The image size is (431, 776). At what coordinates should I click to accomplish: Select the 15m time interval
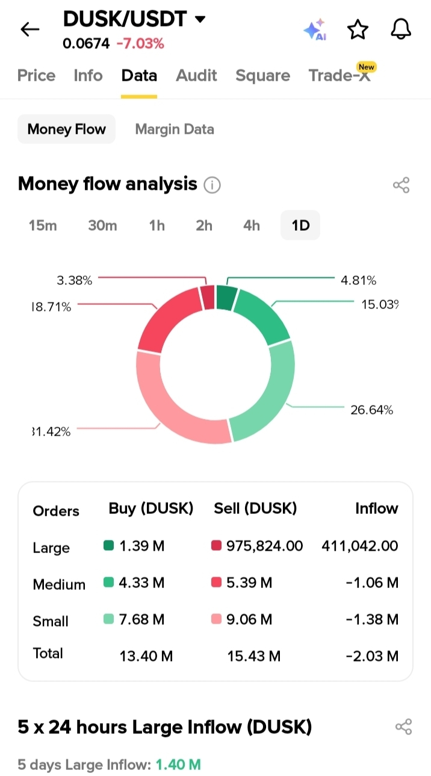click(x=43, y=225)
